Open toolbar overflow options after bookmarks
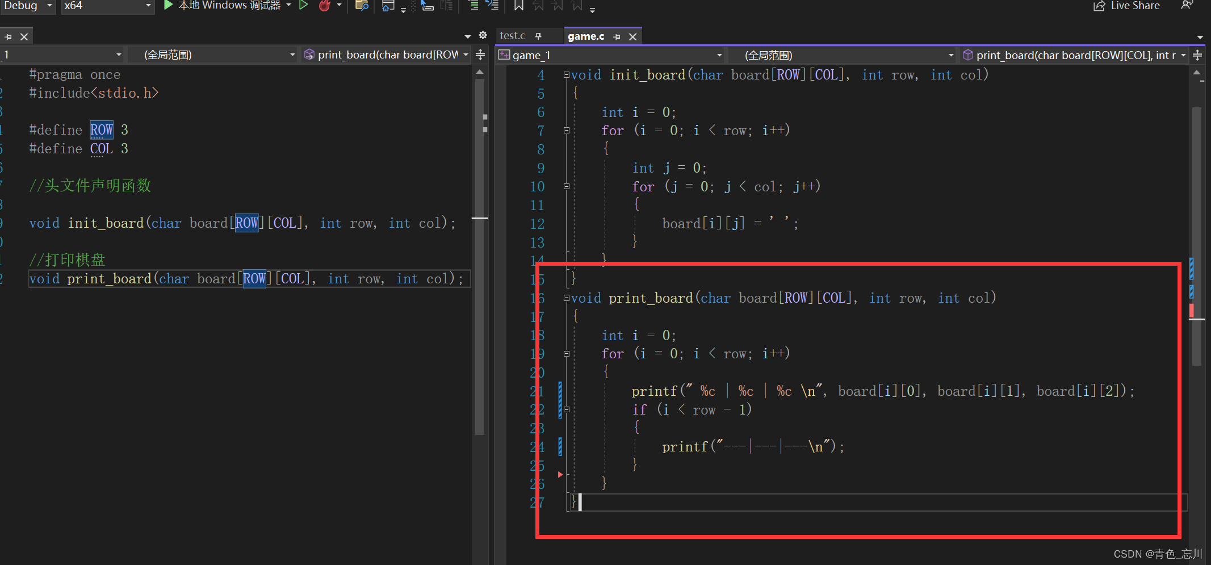The image size is (1211, 565). coord(592,10)
